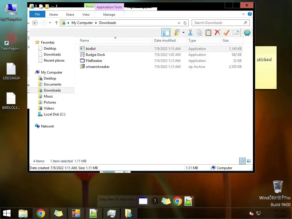292x219 pixels.
Task: Select the birdlol application file
Action: tap(161, 48)
